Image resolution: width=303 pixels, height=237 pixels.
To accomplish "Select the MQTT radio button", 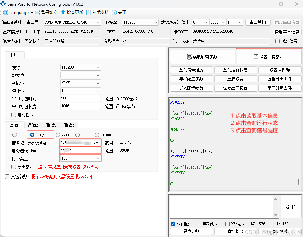I will tap(58, 135).
